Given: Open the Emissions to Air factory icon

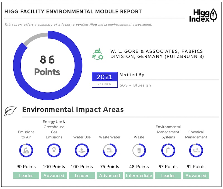Looking at the screenshot, I should pyautogui.click(x=26, y=150).
